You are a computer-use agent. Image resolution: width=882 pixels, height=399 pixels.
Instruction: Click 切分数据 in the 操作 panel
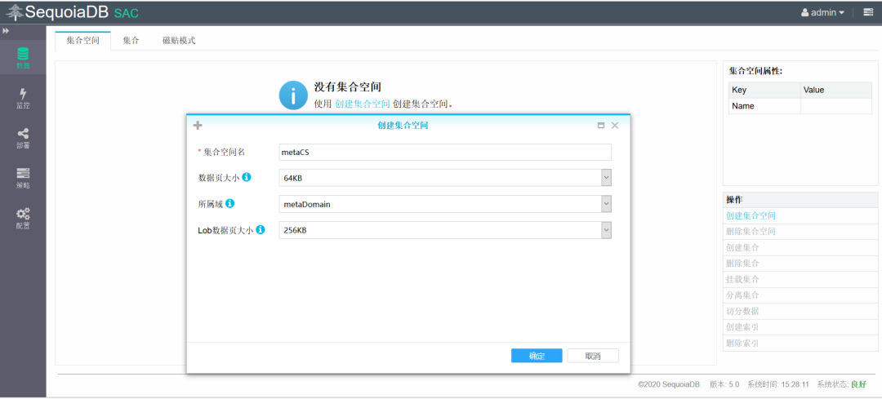point(742,311)
